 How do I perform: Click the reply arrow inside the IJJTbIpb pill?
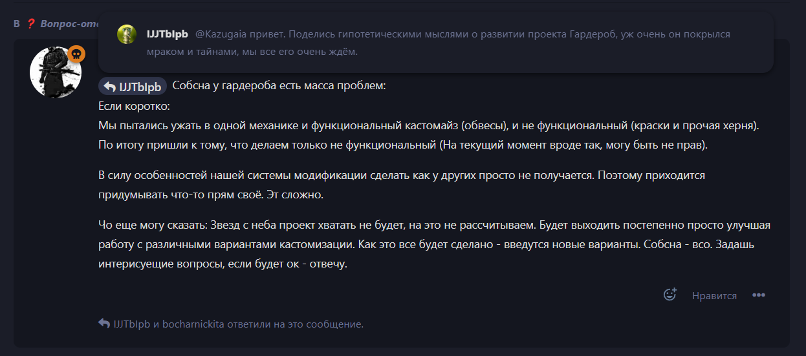click(x=109, y=87)
